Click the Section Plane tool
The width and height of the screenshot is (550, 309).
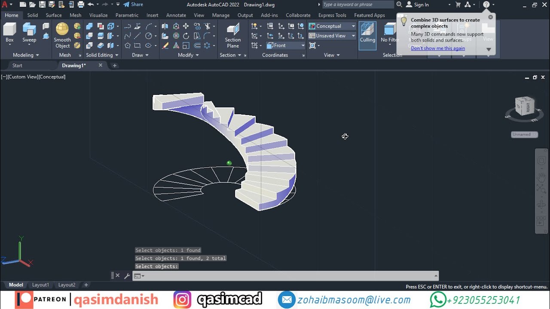(233, 36)
